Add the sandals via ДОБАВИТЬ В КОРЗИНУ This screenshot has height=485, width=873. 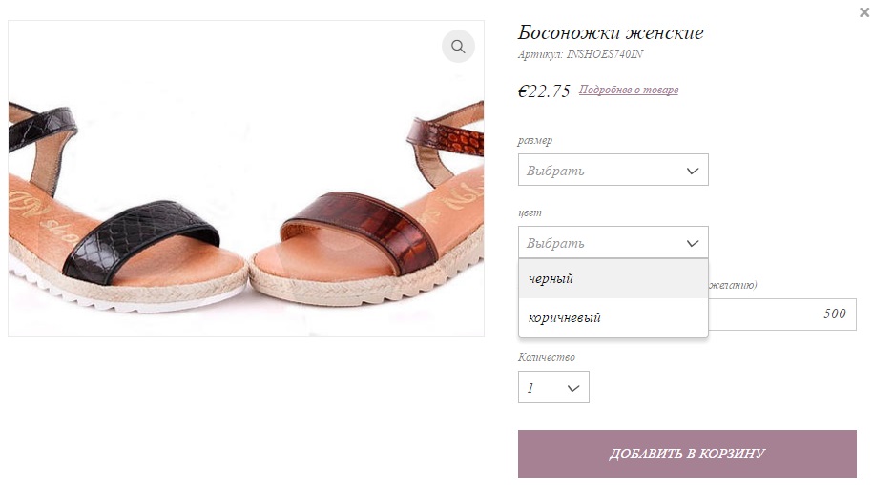687,454
